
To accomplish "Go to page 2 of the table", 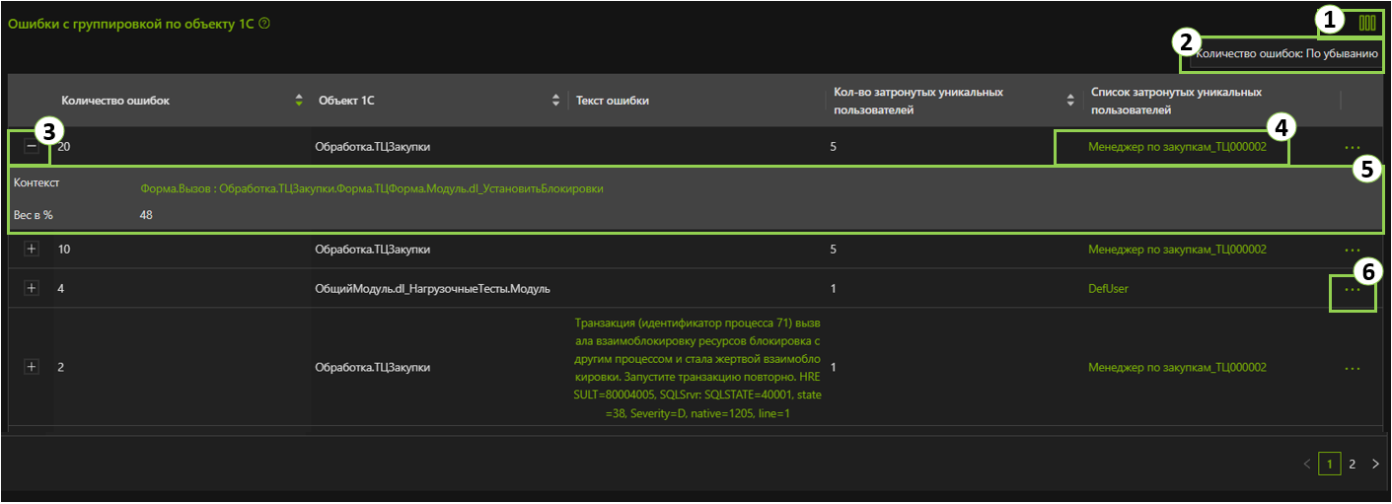I will click(1353, 464).
